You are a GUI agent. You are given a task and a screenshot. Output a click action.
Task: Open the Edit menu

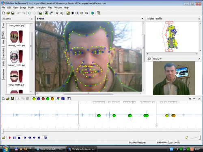coord(9,8)
